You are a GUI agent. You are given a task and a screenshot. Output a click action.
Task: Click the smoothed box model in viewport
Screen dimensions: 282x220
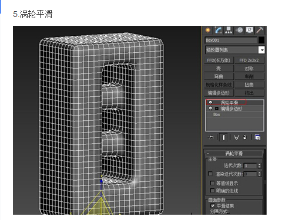pyautogui.click(x=101, y=124)
